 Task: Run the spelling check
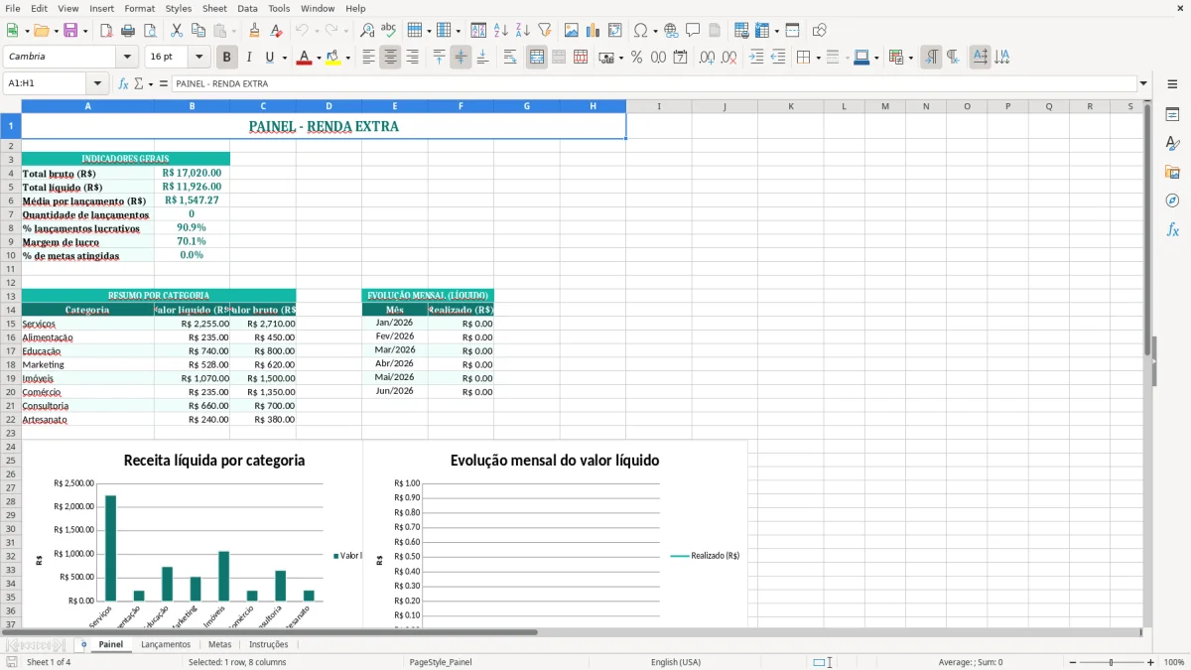tap(389, 31)
